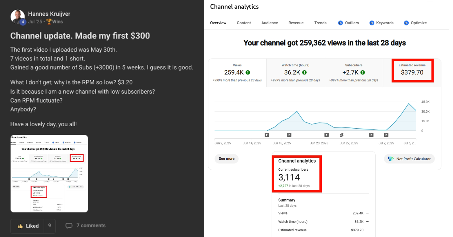
Task: Click the Summary Watch time value 36.2K
Action: pyautogui.click(x=359, y=222)
